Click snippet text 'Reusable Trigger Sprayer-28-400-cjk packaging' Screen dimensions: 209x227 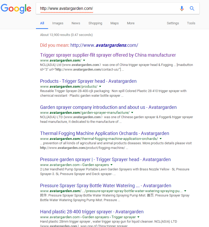point(75,91)
